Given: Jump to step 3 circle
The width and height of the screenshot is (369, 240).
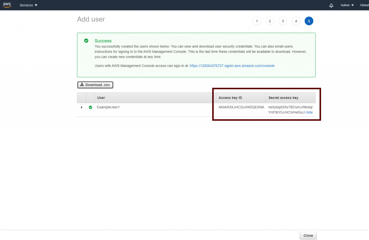Looking at the screenshot, I should [x=283, y=21].
